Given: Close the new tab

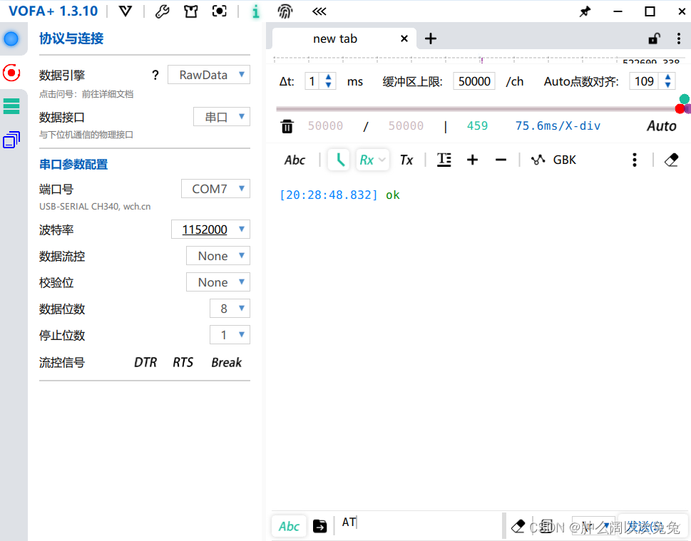Looking at the screenshot, I should pyautogui.click(x=404, y=38).
